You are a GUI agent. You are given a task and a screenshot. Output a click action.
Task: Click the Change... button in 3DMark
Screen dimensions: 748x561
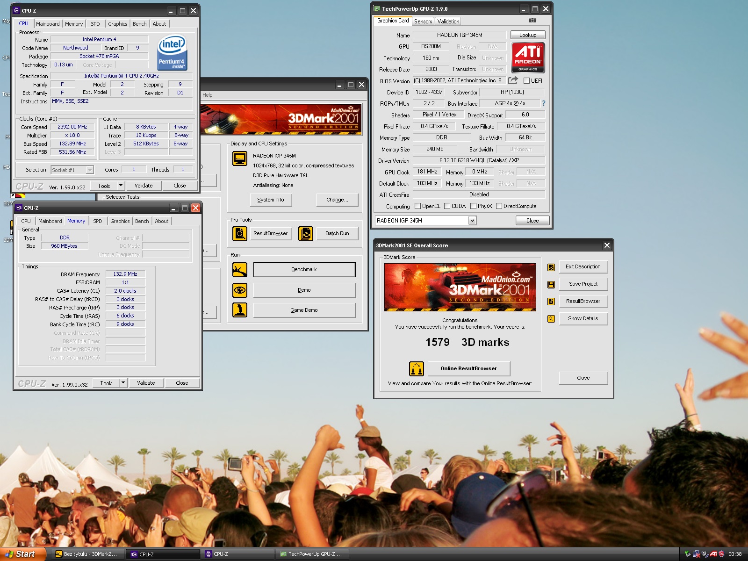click(337, 200)
